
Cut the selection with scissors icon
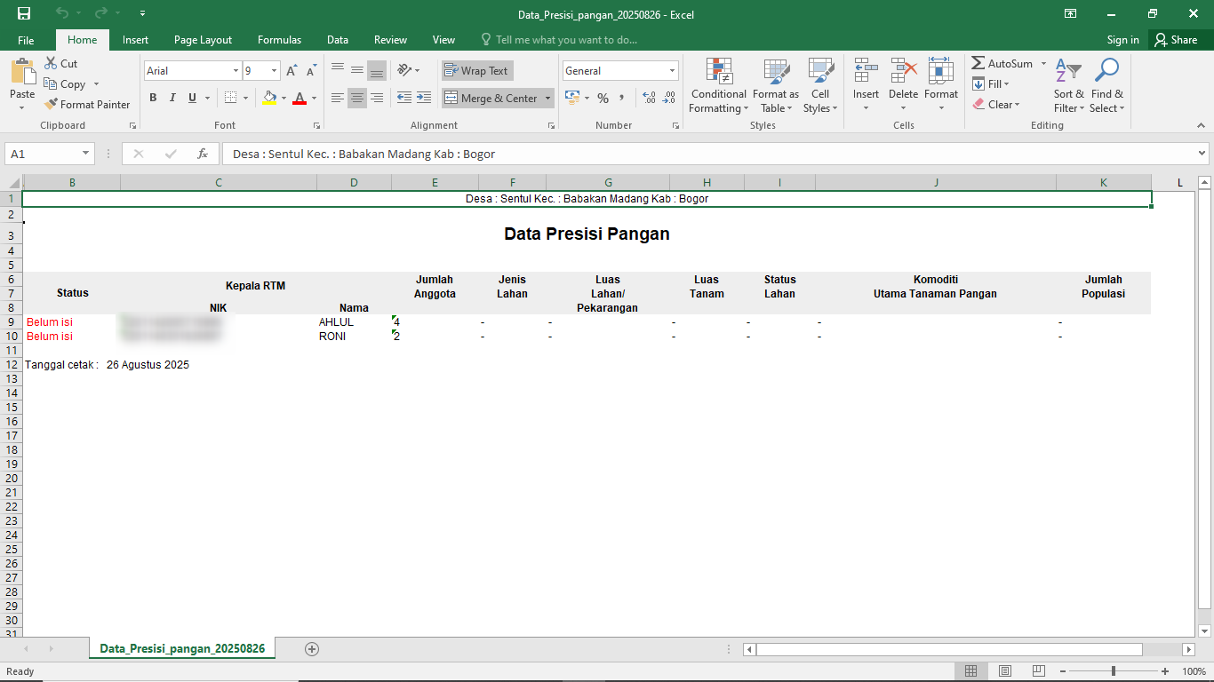click(x=50, y=63)
